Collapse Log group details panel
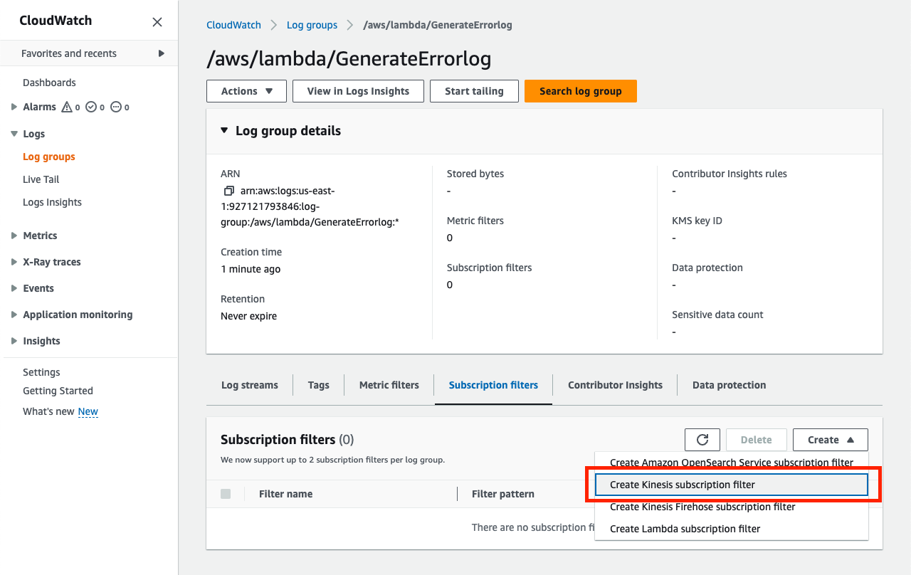This screenshot has width=911, height=575. coord(224,131)
